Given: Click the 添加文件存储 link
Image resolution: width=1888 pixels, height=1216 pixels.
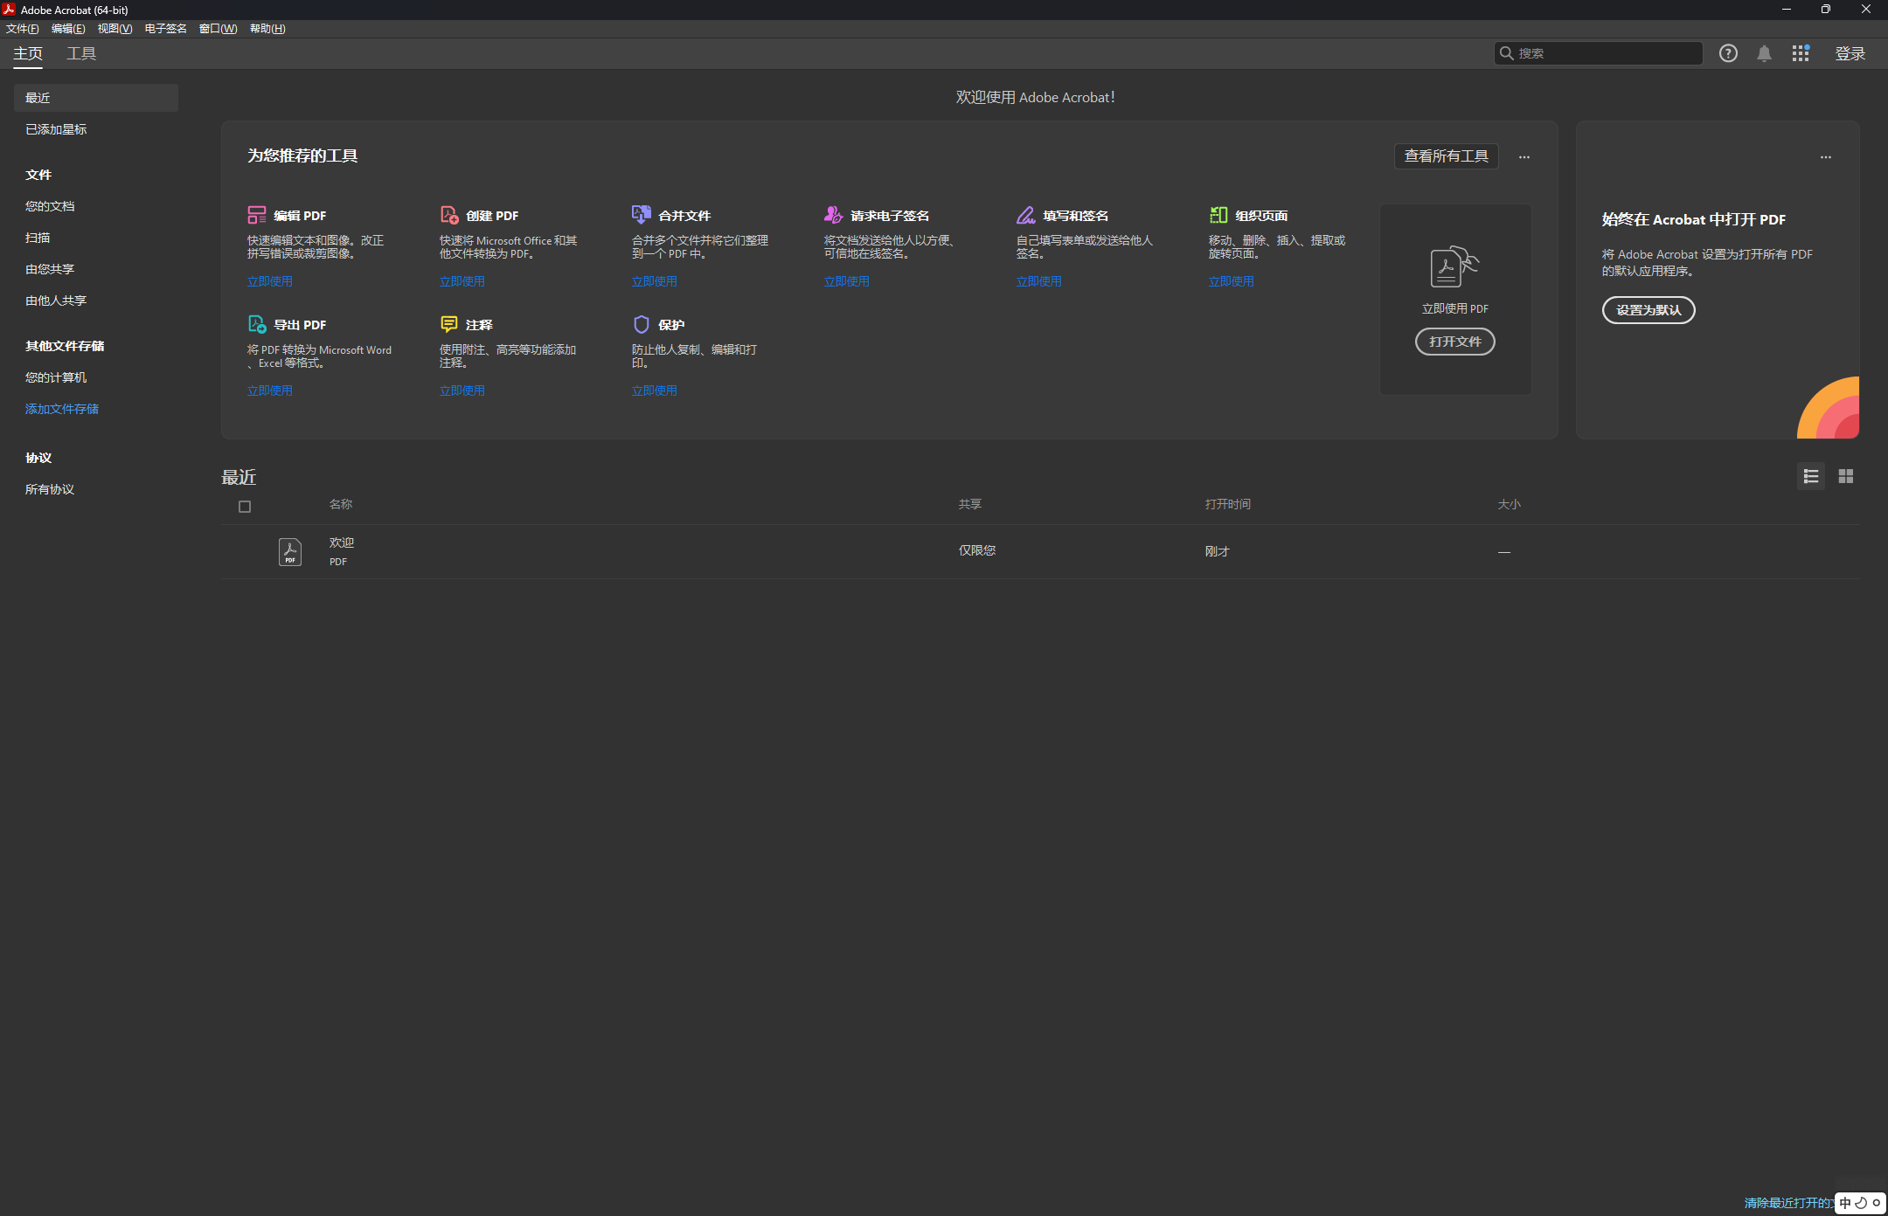Looking at the screenshot, I should pyautogui.click(x=62, y=409).
